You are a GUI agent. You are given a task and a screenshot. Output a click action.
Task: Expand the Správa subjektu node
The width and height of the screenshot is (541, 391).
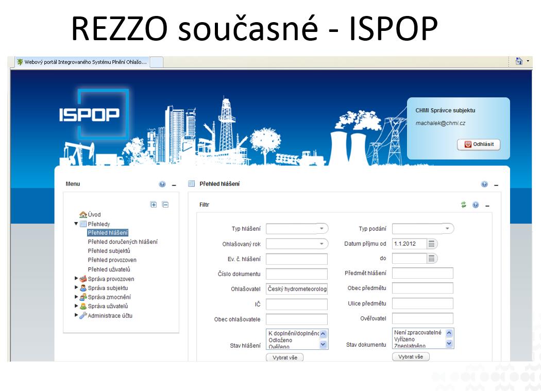76,287
